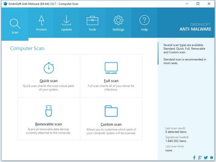216x162 pixels.
Task: Click the smiley feedback icon
Action: (212, 158)
